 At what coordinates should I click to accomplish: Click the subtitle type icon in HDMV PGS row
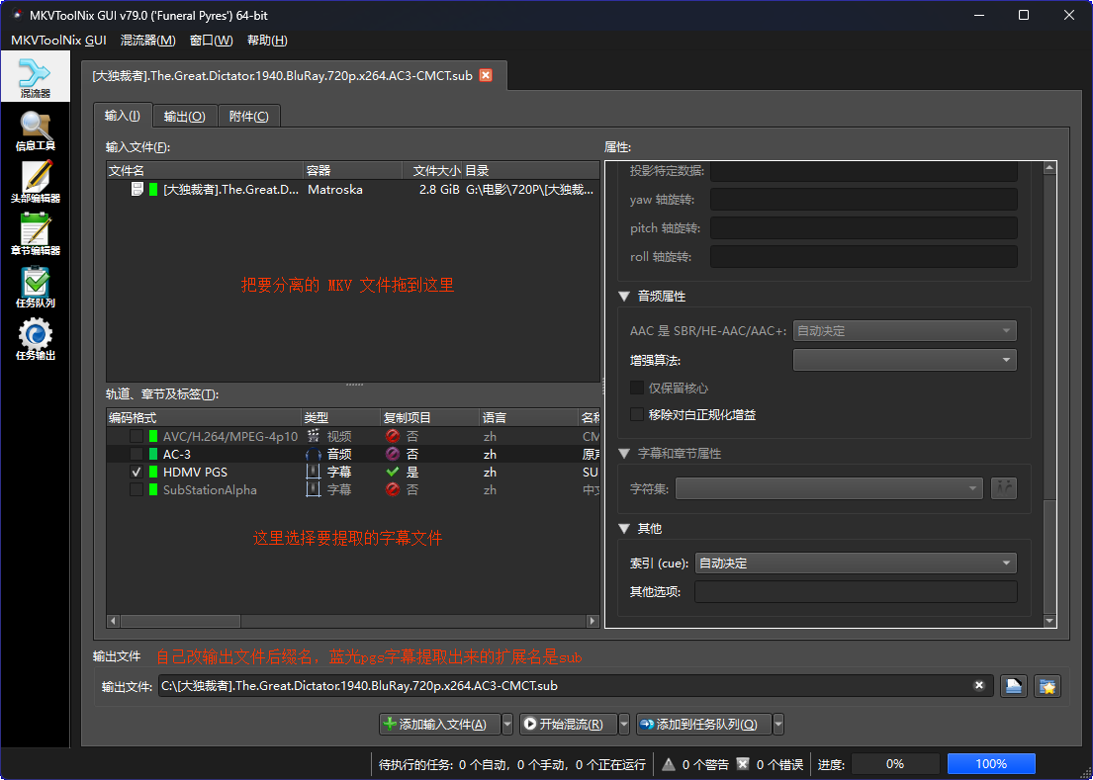tap(314, 473)
